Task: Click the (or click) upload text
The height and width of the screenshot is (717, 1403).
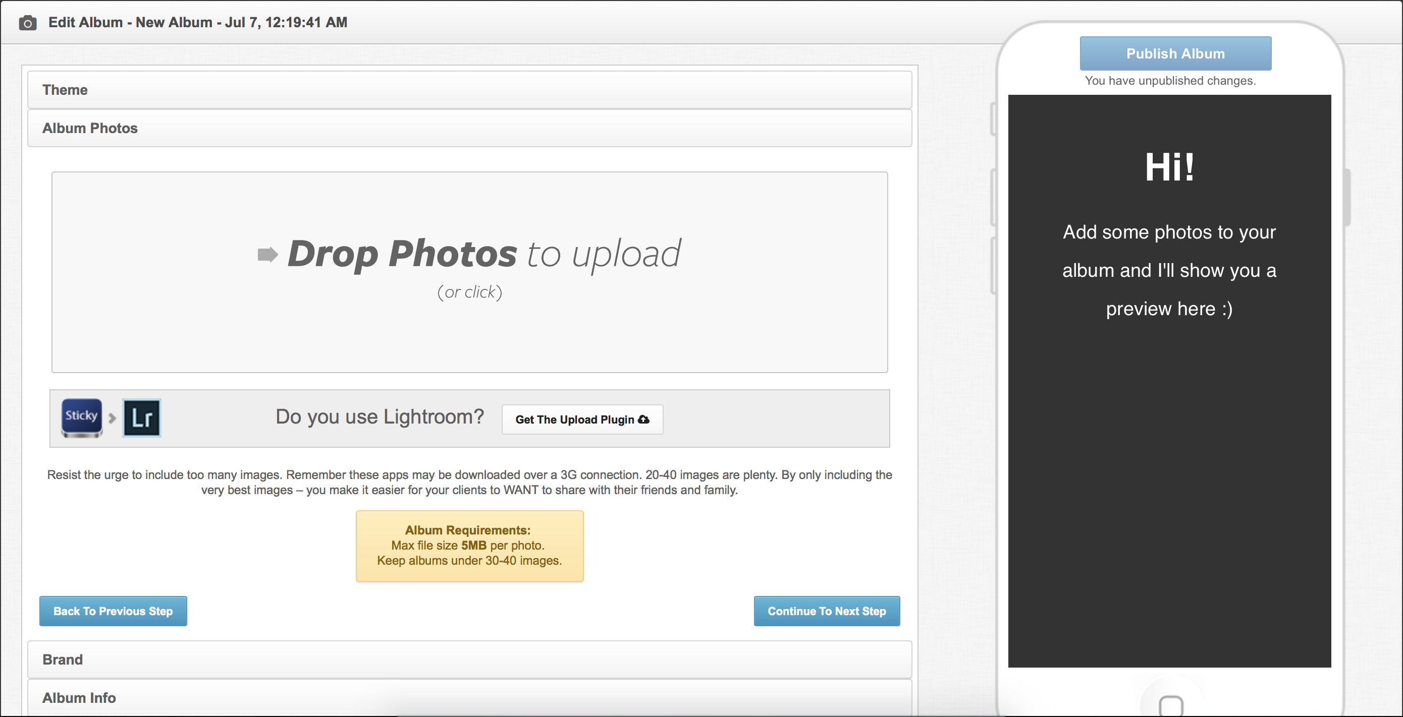Action: point(469,292)
